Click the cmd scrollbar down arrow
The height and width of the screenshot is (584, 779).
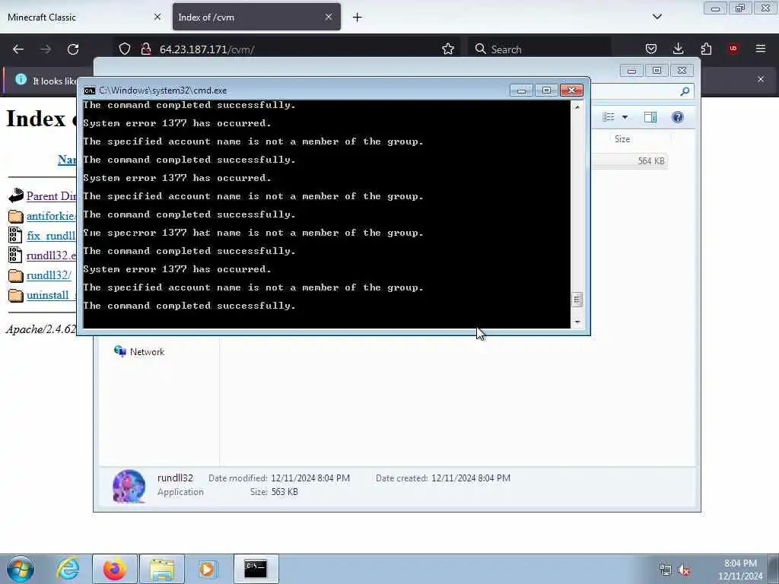(577, 322)
